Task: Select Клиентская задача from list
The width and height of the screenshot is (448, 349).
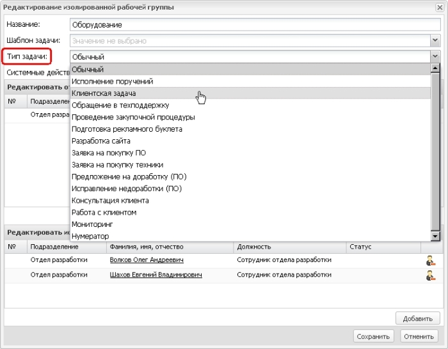Action: tap(104, 93)
